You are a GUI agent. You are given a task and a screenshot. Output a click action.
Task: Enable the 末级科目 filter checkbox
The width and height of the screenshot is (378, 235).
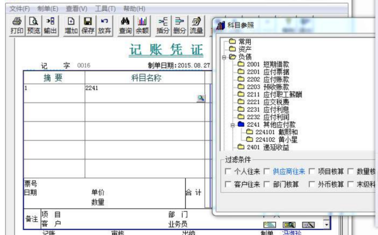tap(350, 184)
